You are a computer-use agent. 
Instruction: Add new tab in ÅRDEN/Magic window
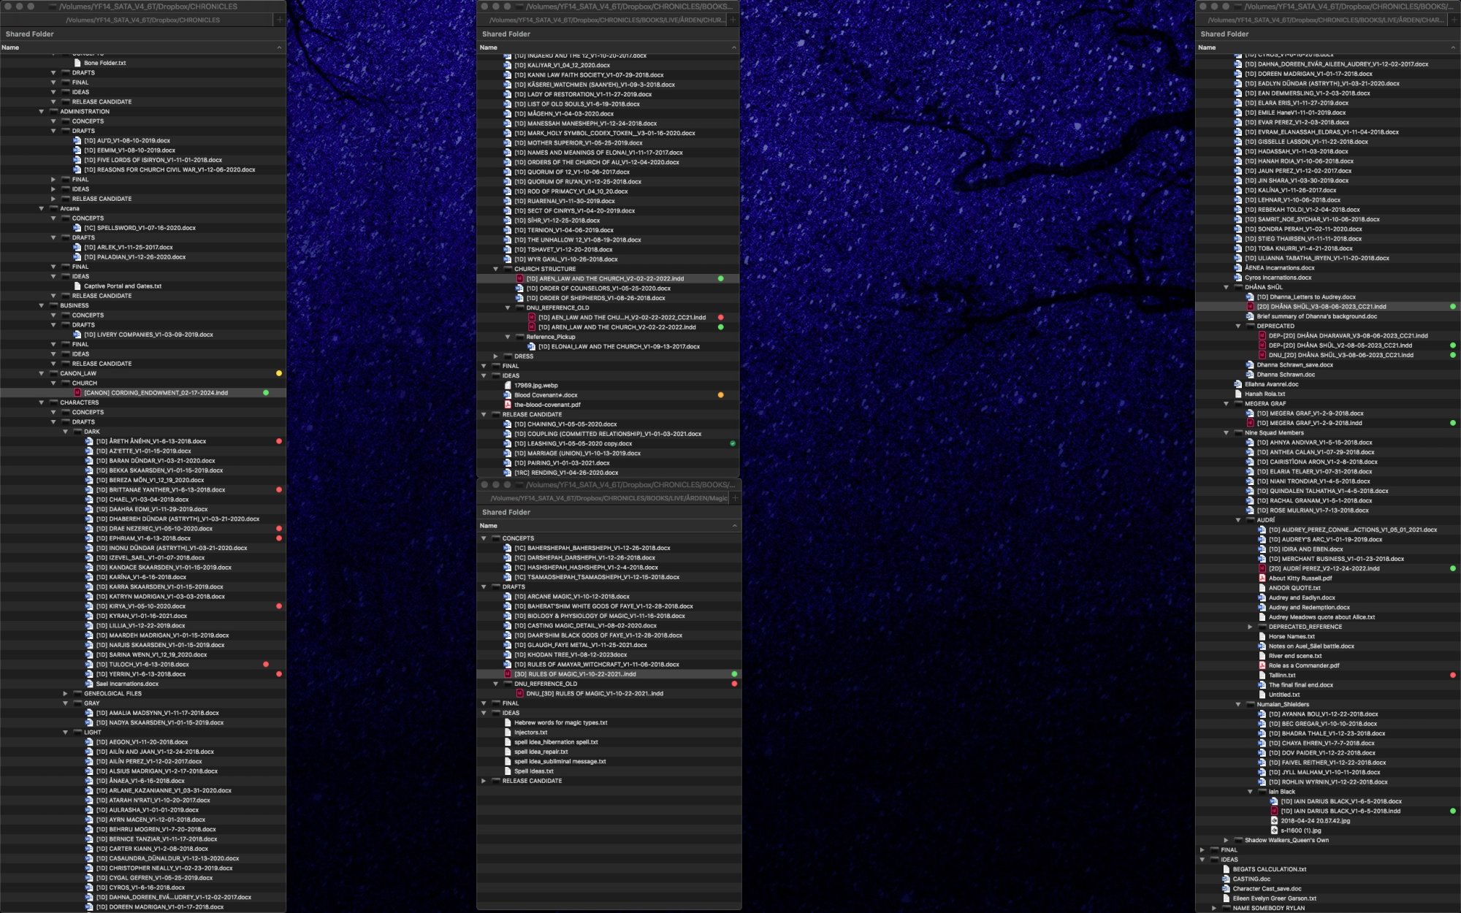point(735,498)
